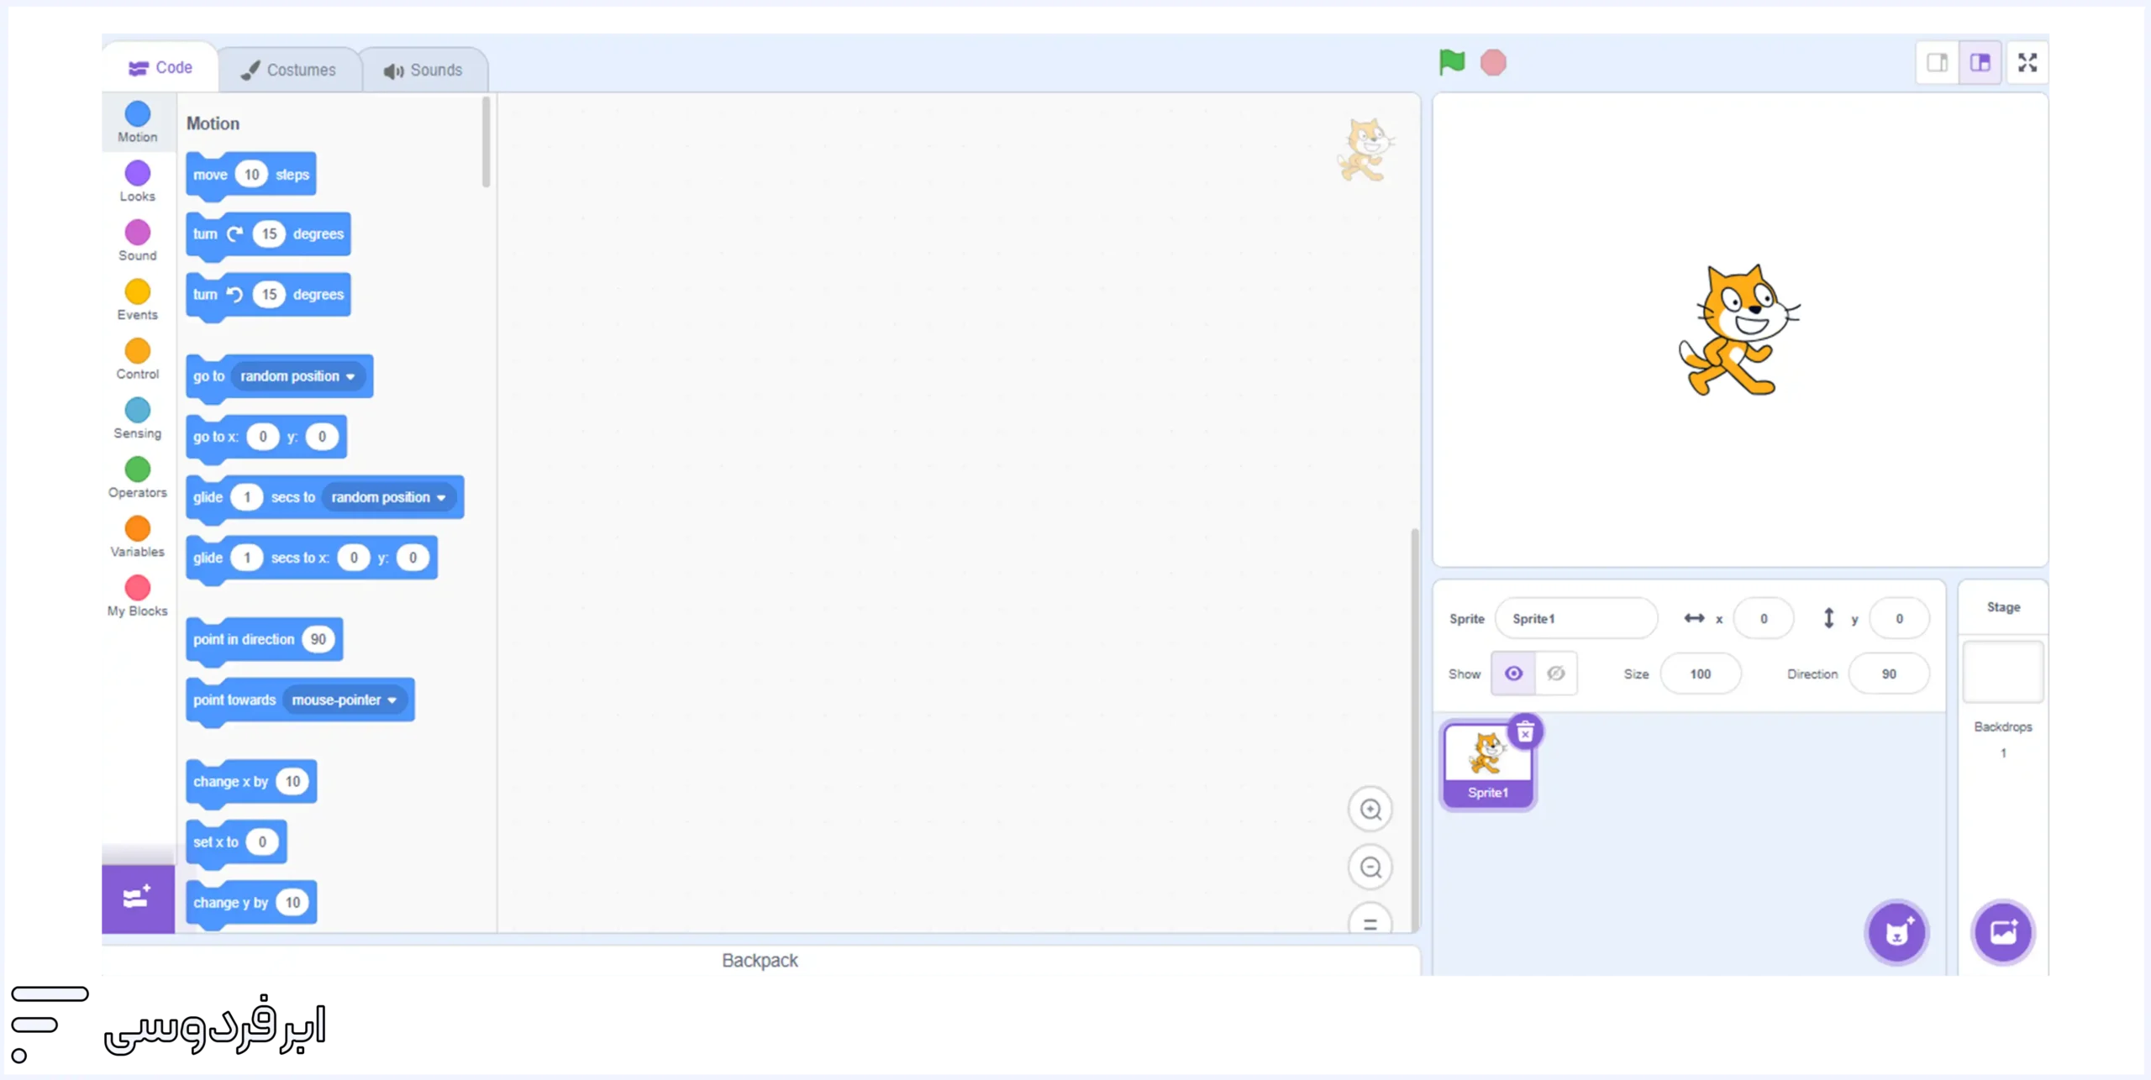Zoom out of the code workspace
The height and width of the screenshot is (1080, 2151).
click(1370, 867)
